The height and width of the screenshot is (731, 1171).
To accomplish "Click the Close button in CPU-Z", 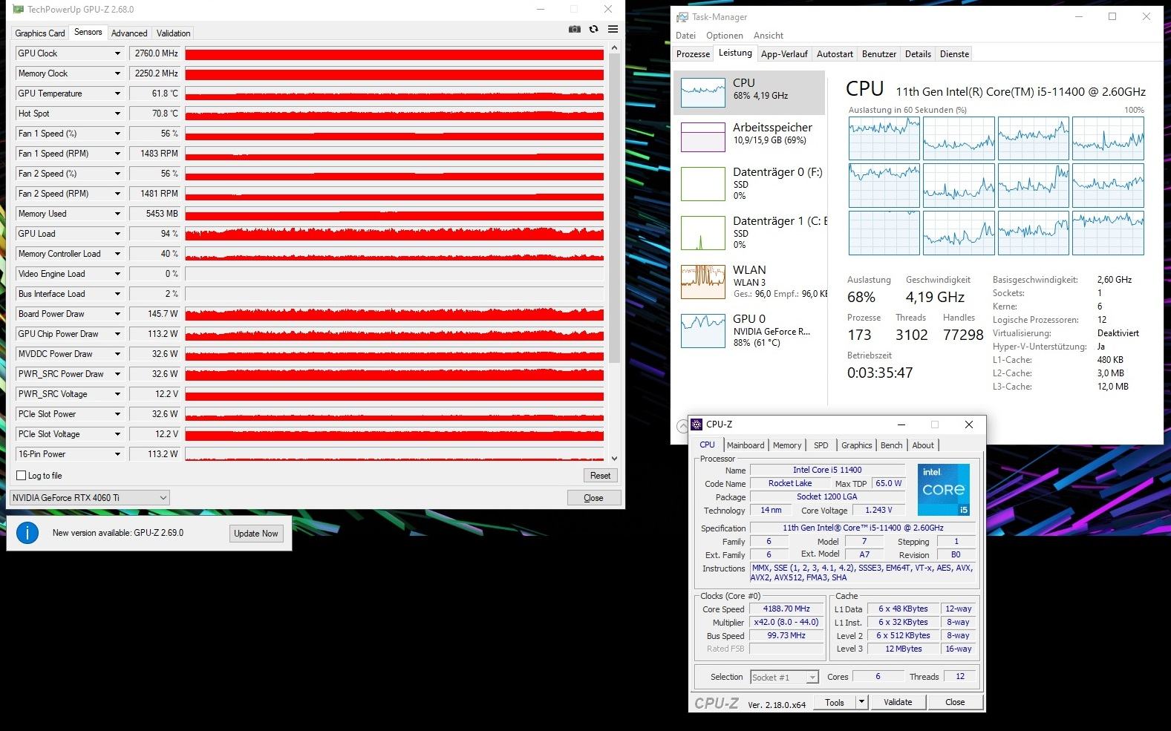I will click(955, 702).
